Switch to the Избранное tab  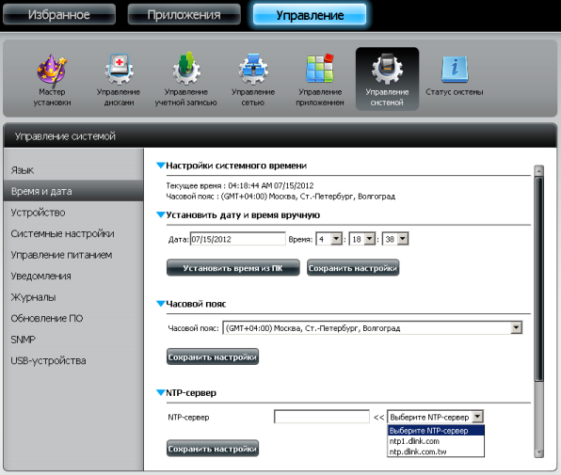(x=59, y=14)
